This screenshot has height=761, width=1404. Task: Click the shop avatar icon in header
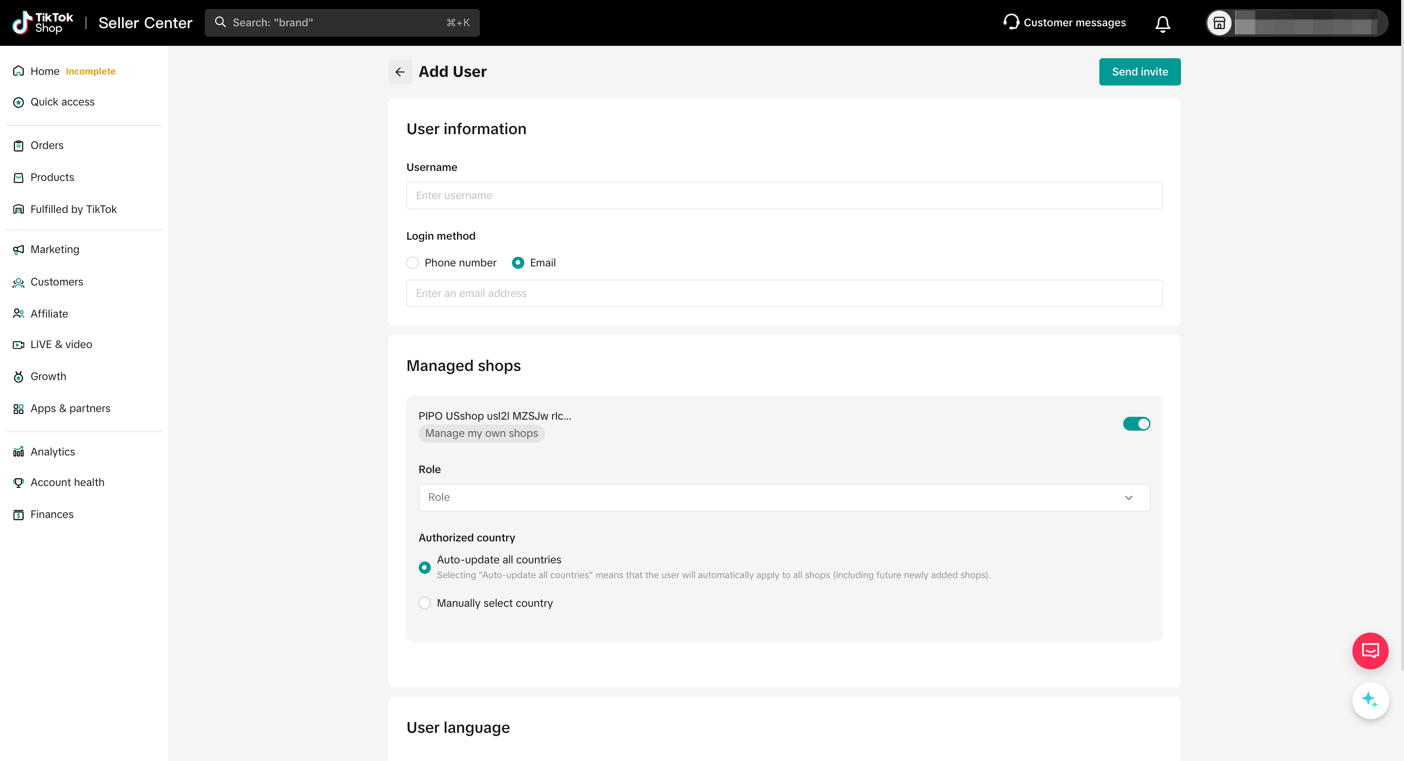tap(1219, 23)
